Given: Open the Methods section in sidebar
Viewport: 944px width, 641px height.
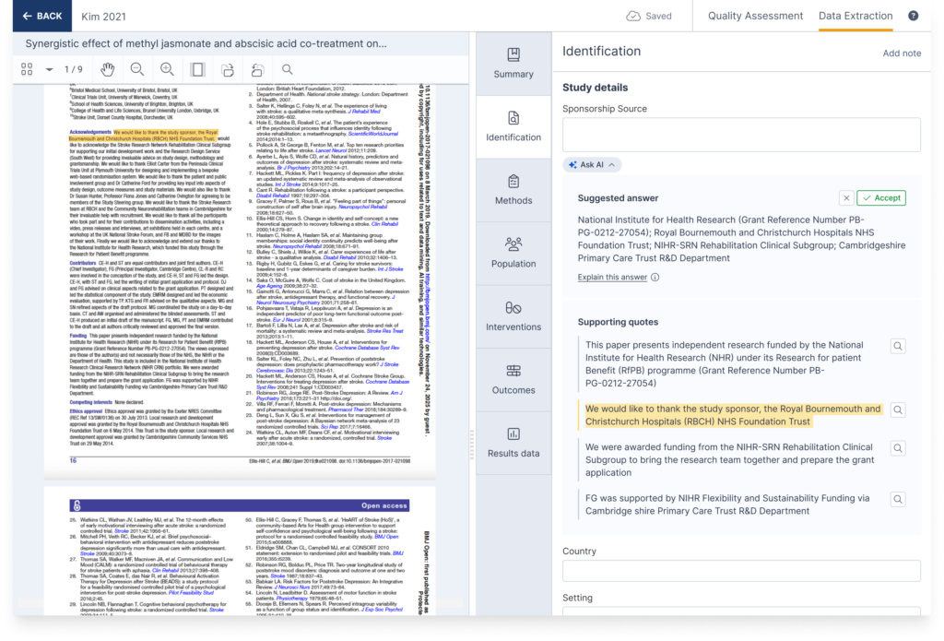Looking at the screenshot, I should [x=513, y=188].
